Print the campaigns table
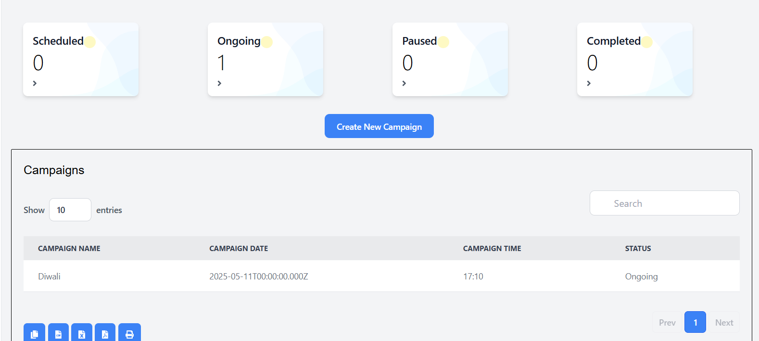Image resolution: width=759 pixels, height=341 pixels. [129, 332]
